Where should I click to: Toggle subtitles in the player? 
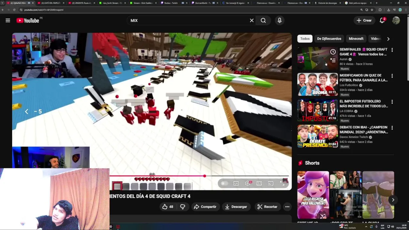[236, 183]
